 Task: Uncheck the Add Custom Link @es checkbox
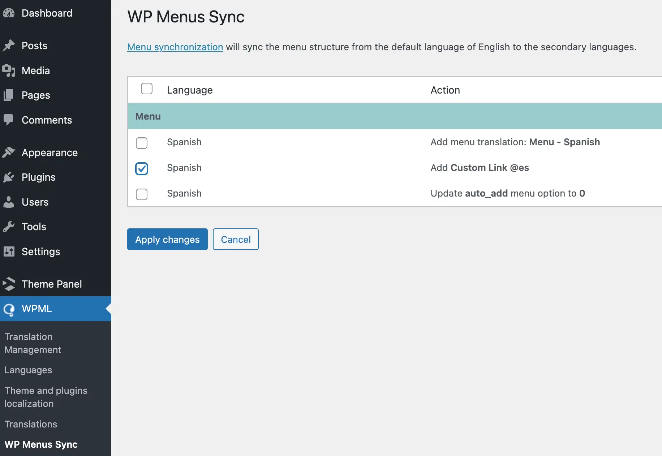(142, 168)
